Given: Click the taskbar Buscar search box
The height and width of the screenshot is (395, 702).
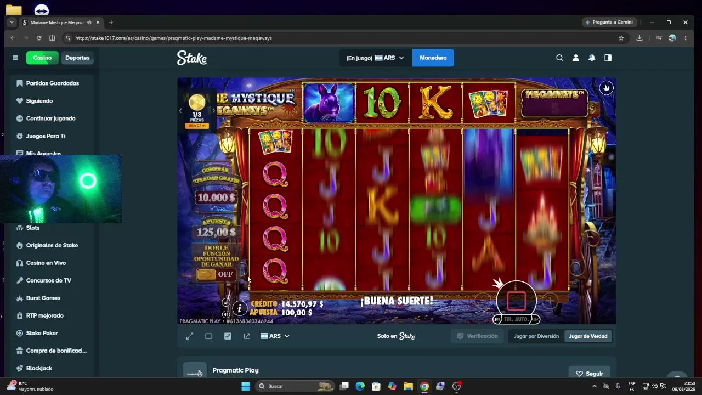Looking at the screenshot, I should click(296, 386).
